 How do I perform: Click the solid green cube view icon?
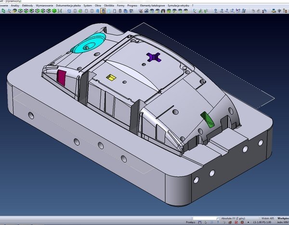(54, 11)
